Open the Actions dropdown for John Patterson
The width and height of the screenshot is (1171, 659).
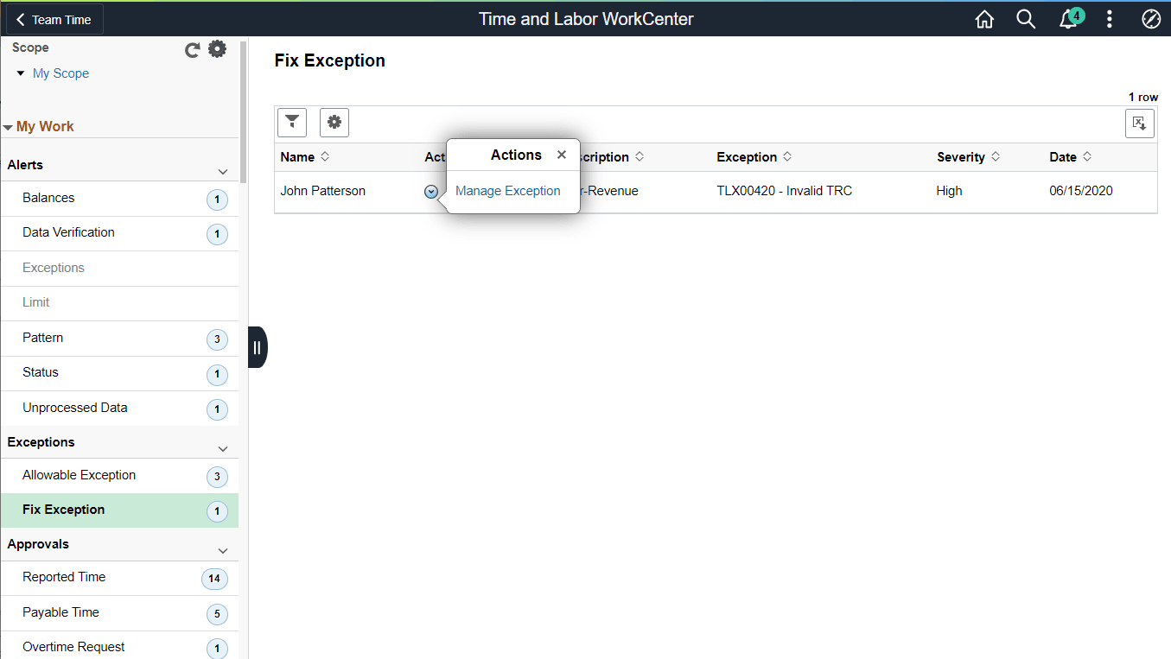(x=430, y=192)
